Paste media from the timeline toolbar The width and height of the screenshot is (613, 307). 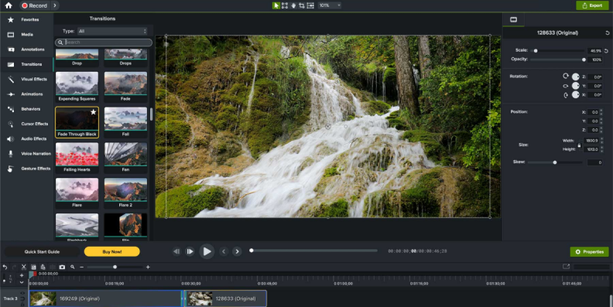[x=43, y=267]
